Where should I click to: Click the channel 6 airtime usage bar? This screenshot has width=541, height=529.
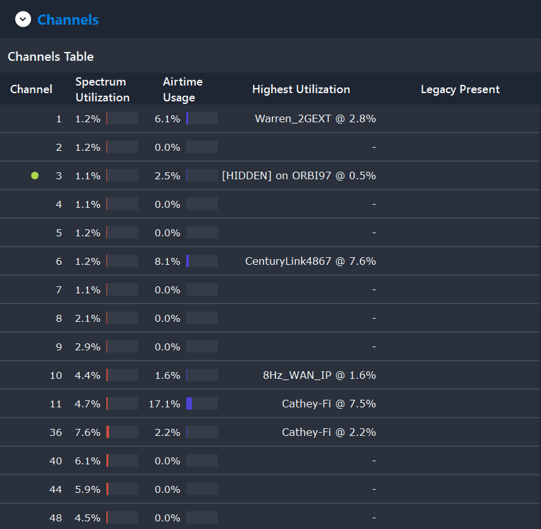pyautogui.click(x=202, y=261)
